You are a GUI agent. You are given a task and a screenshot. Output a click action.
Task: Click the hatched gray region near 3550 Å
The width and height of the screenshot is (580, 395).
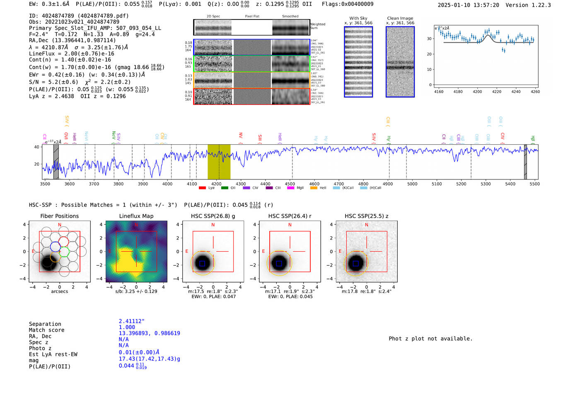coord(56,162)
